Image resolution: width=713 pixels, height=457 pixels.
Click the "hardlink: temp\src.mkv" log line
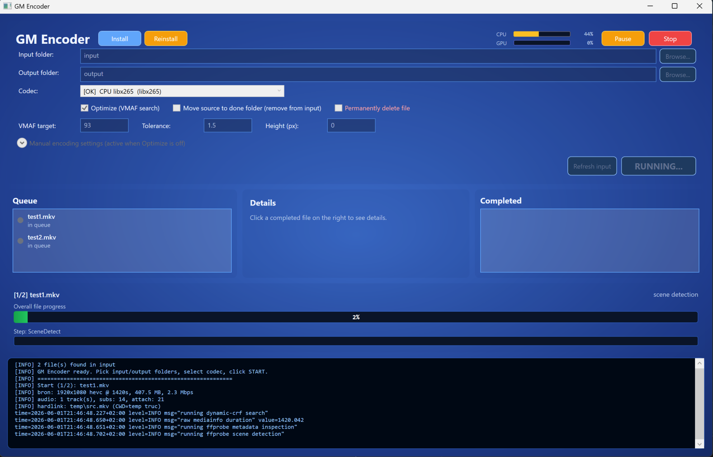(88, 406)
